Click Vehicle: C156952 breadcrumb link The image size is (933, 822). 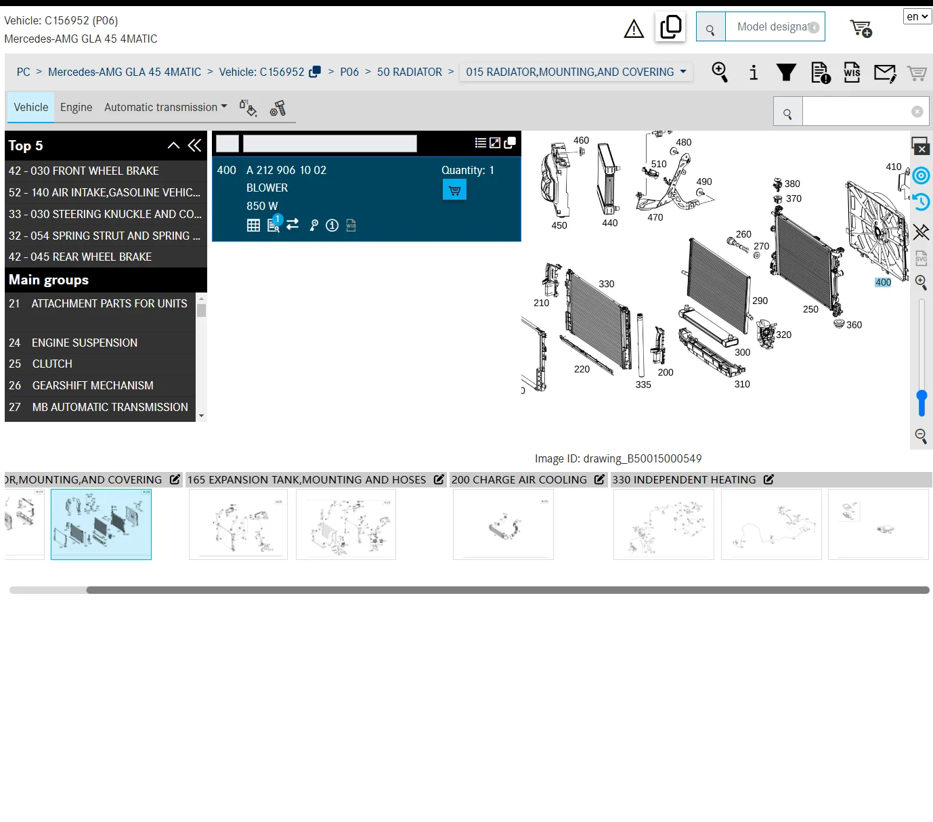(261, 72)
